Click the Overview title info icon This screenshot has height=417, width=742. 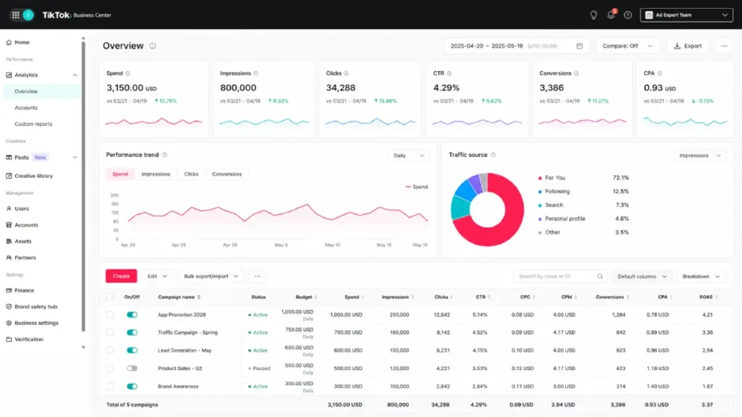[x=153, y=46]
